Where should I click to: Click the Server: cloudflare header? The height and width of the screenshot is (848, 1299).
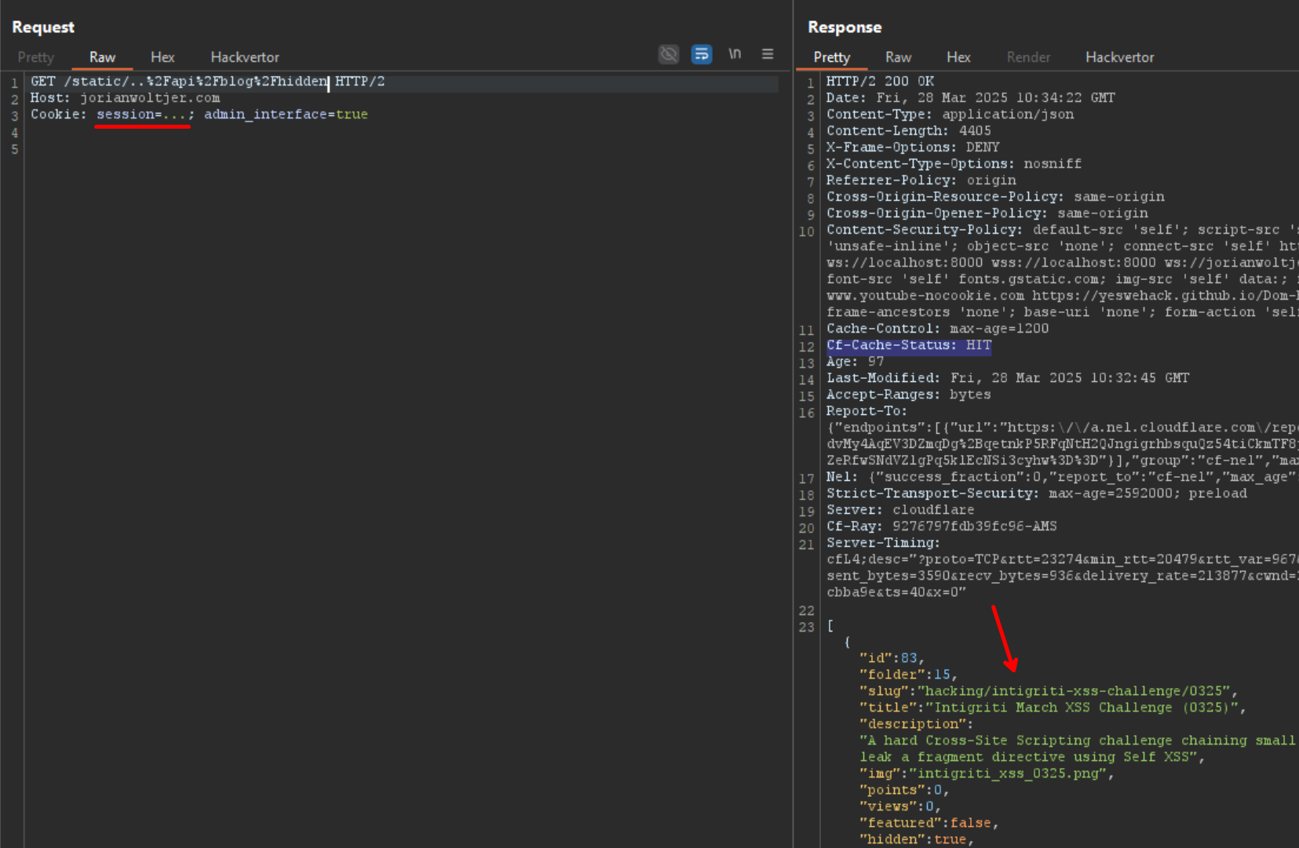[x=900, y=510]
